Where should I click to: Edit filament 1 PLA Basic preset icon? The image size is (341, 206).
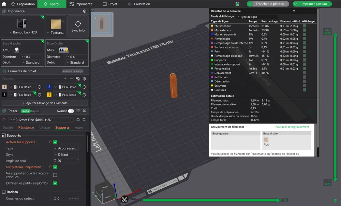pos(40,87)
